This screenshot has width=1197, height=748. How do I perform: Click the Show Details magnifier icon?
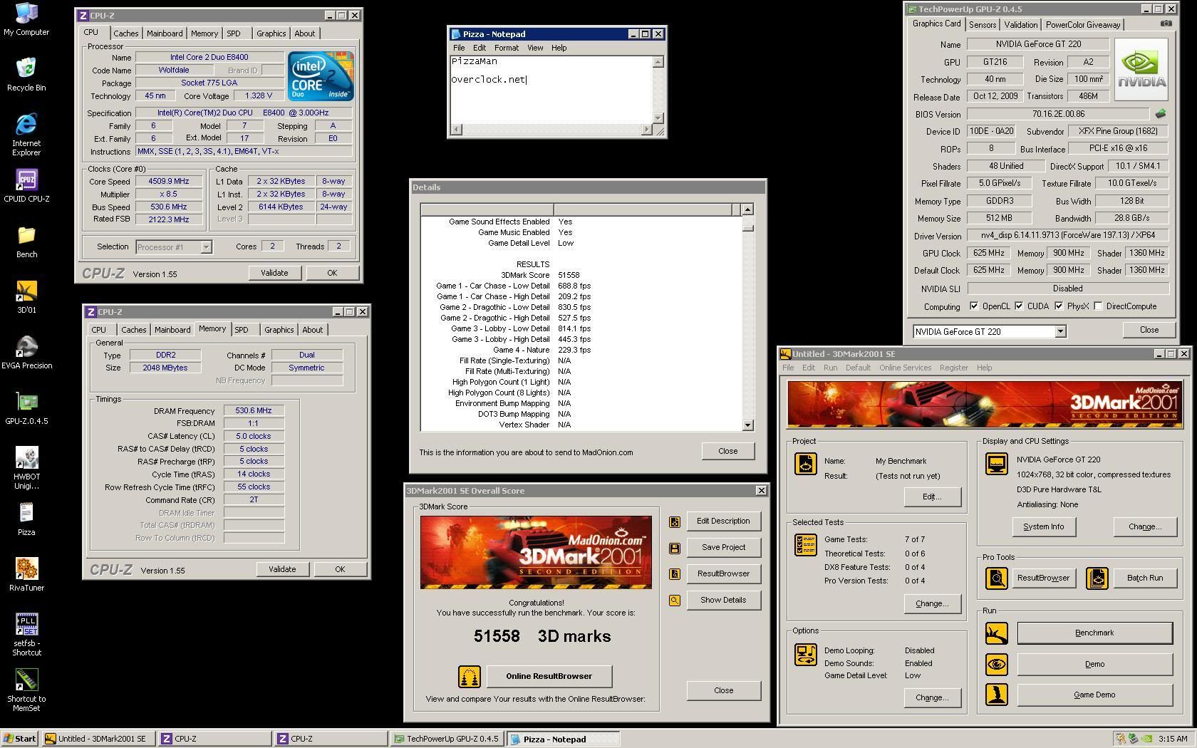tap(675, 601)
